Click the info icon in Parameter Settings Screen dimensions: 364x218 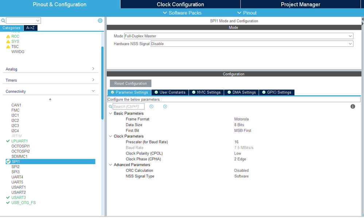(353, 106)
